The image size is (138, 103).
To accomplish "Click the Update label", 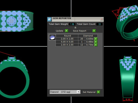I will tap(59, 31).
